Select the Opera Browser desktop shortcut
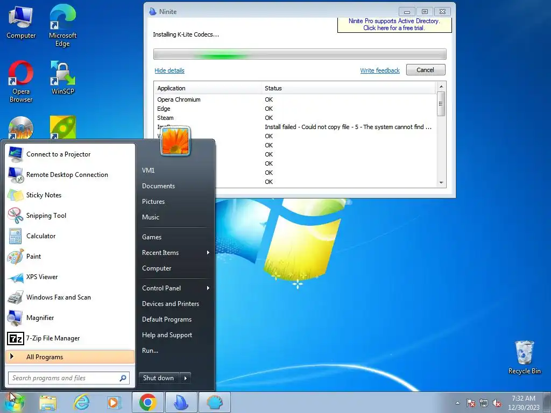 tap(21, 82)
